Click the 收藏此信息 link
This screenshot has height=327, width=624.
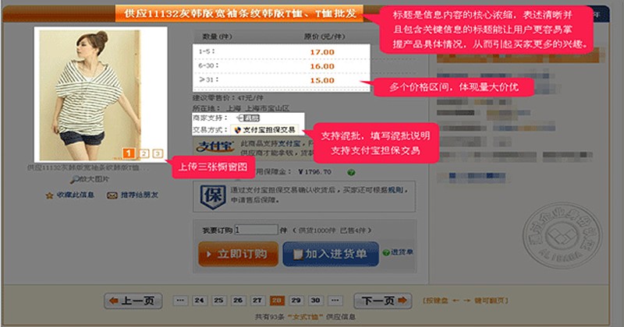click(75, 195)
